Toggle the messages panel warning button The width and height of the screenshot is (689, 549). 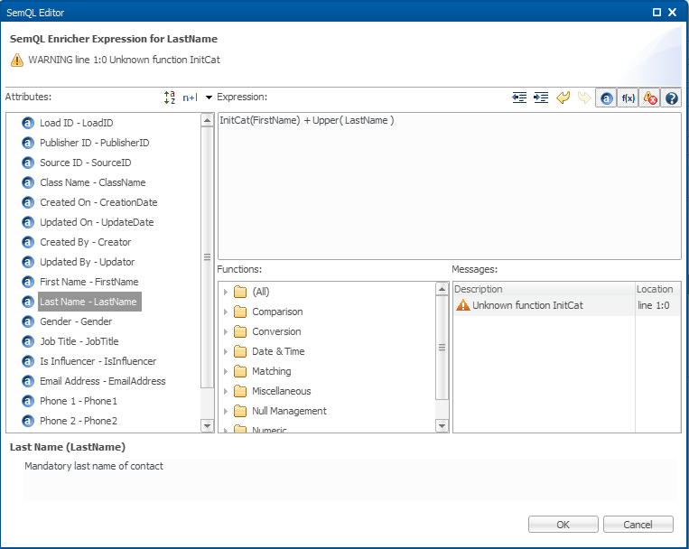click(x=649, y=98)
